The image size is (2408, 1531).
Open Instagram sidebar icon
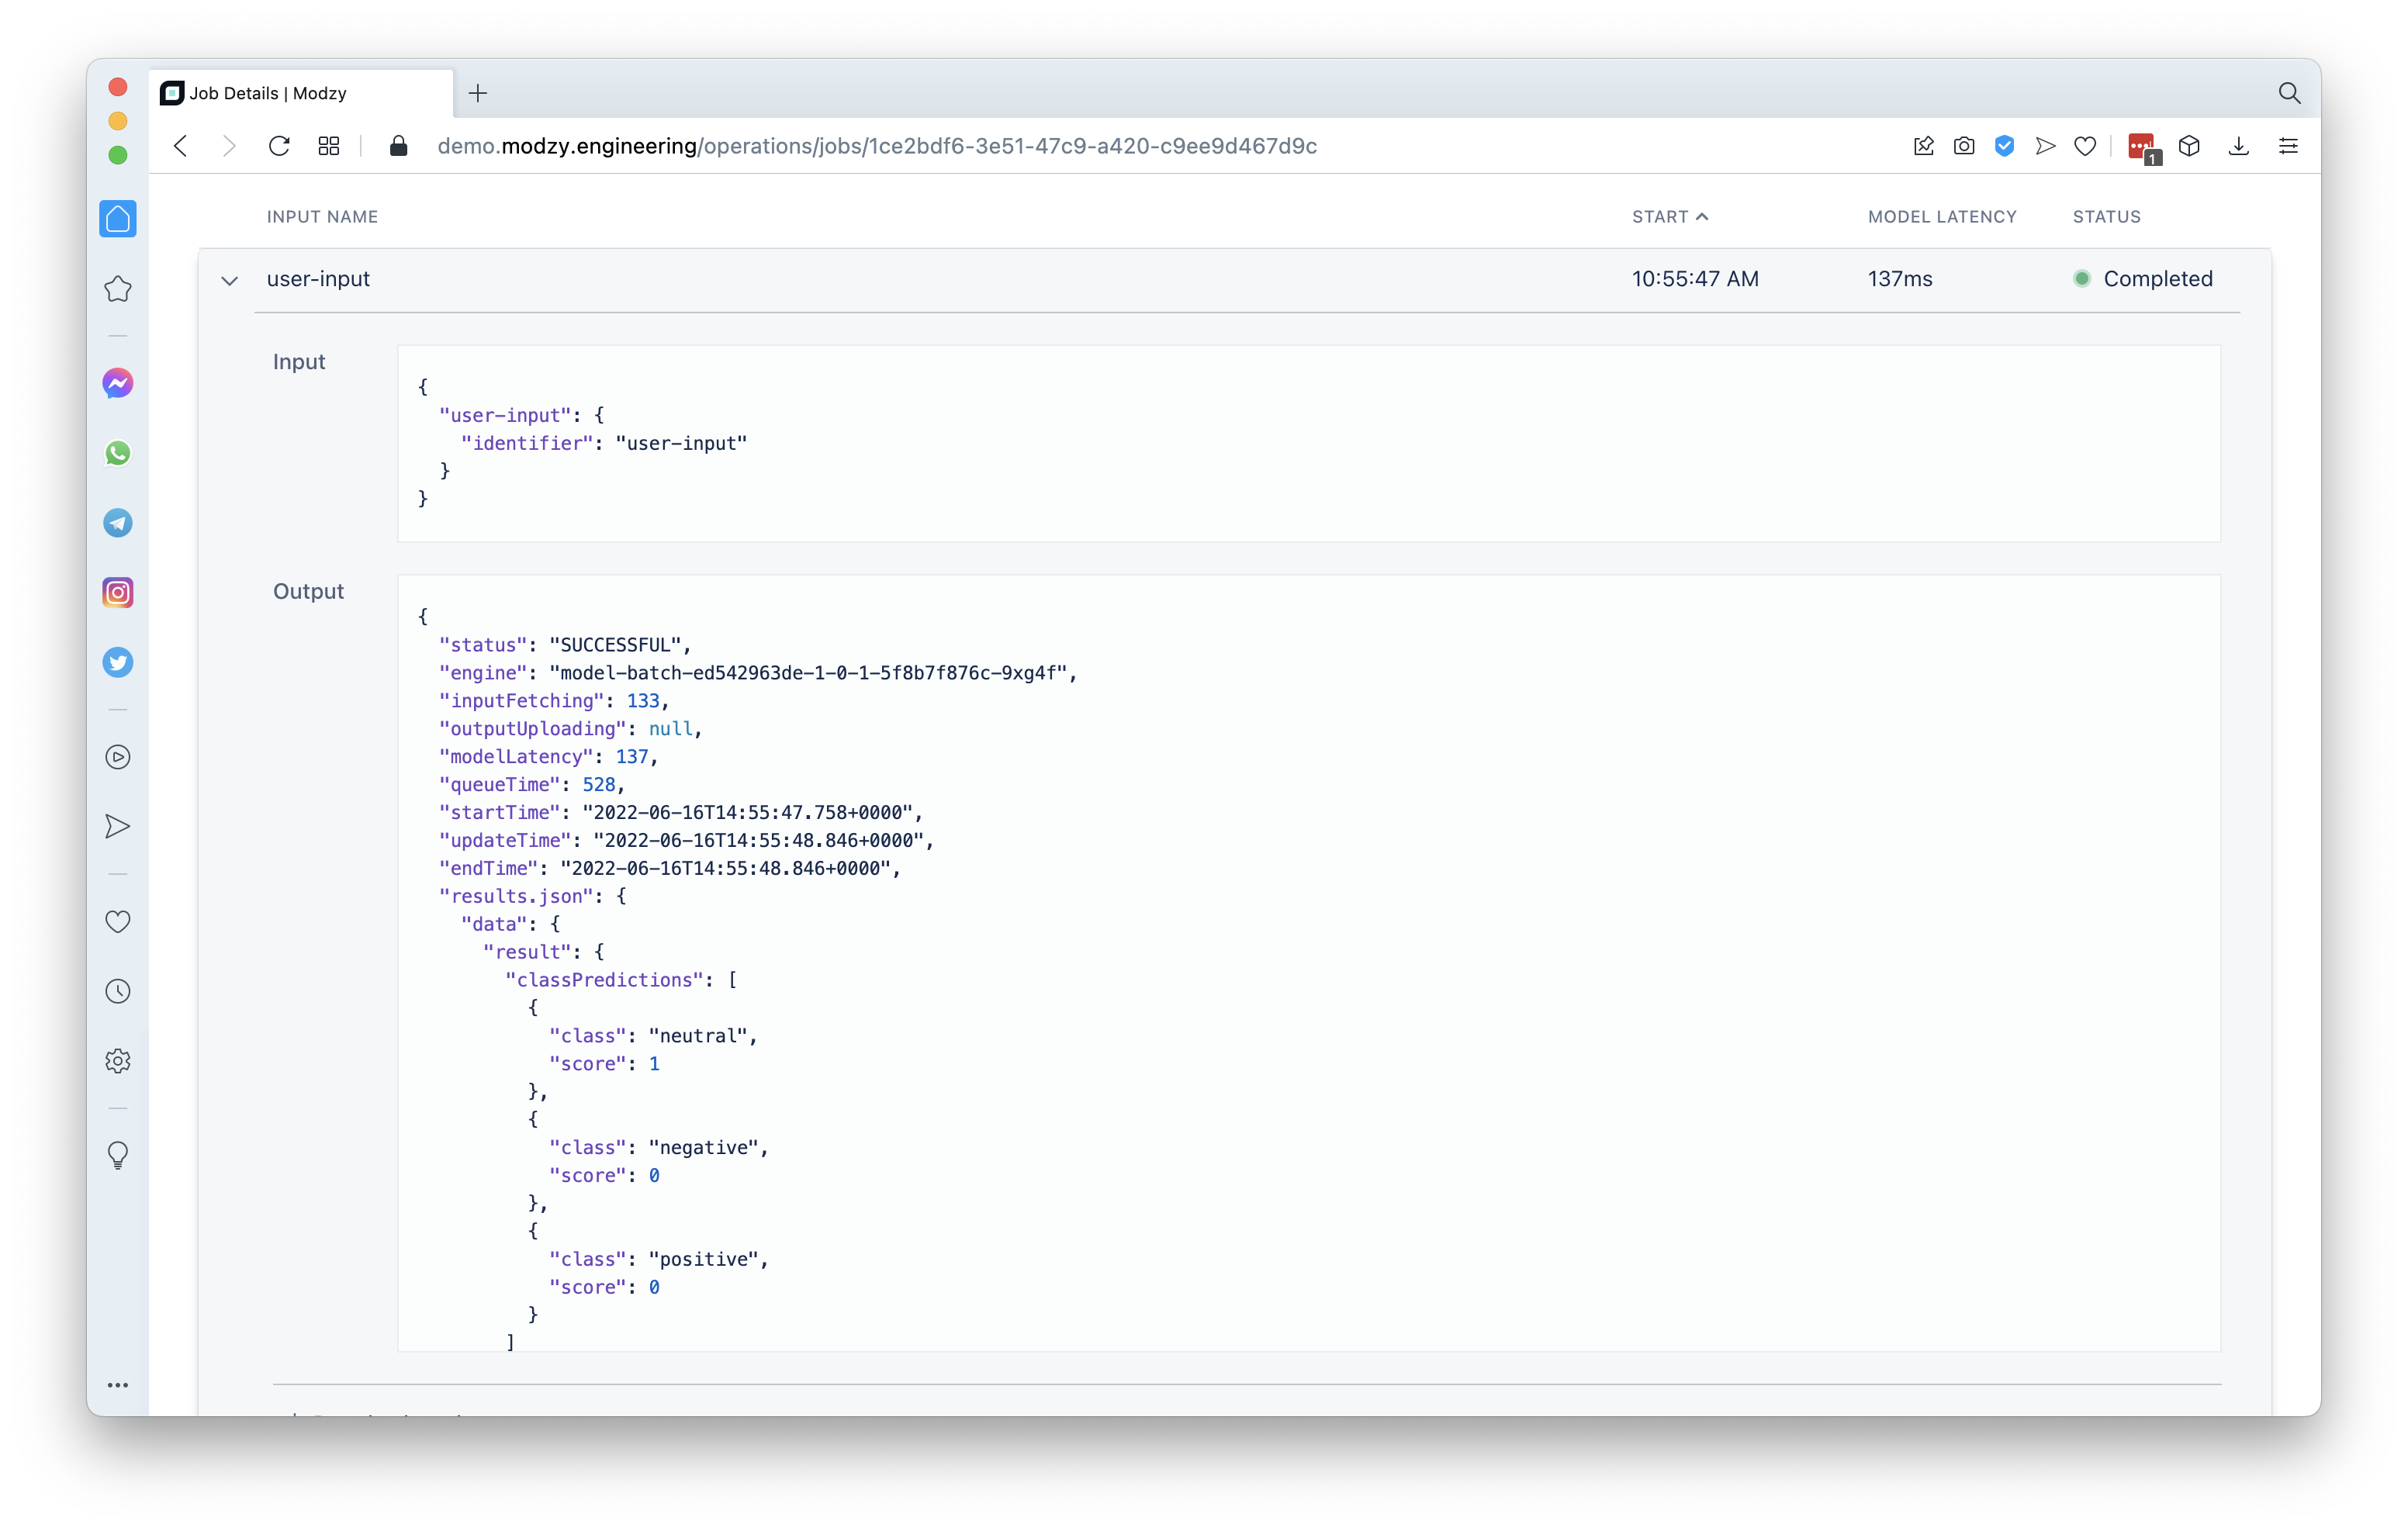[x=118, y=593]
